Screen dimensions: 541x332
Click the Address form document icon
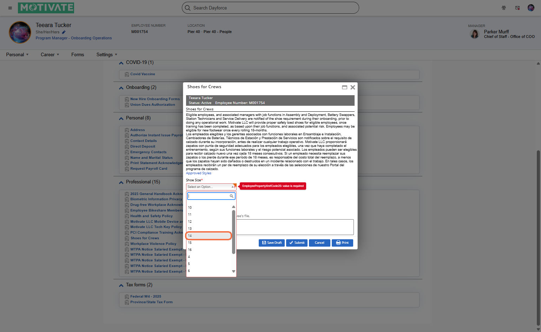127,130
